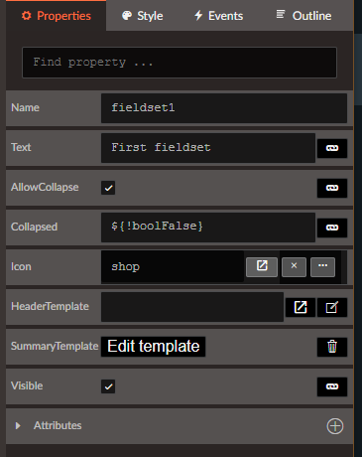Screen dimensions: 362x457
Task: Uncheck the AllowCollapse checkbox
Action: 108,188
